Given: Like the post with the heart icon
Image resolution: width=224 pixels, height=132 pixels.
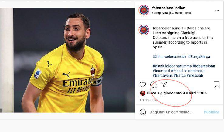Looking at the screenshot, I should (x=143, y=85).
